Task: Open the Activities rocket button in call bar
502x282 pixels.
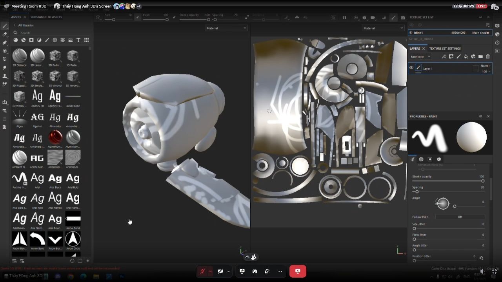Action: 255,271
